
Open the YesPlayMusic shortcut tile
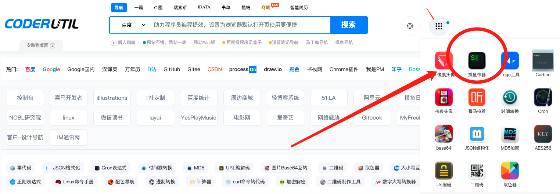tap(199, 118)
